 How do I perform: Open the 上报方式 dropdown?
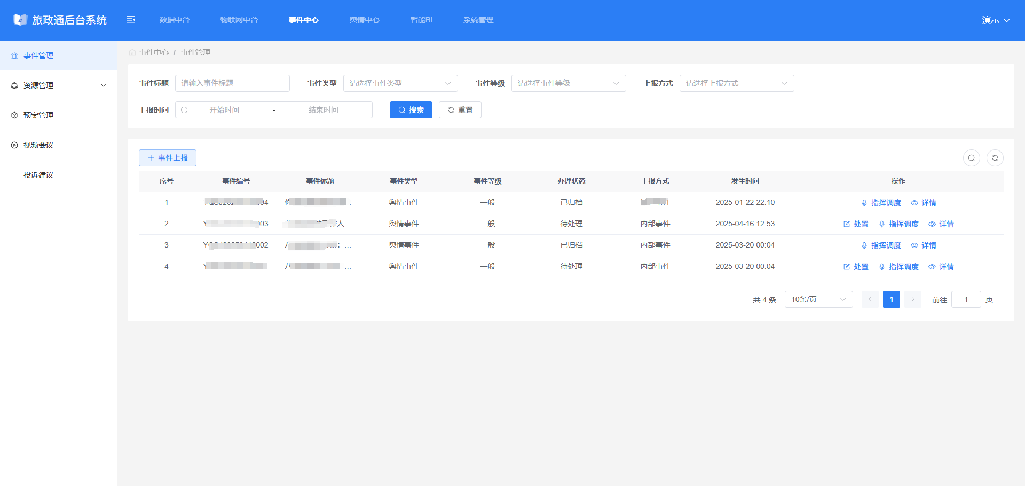click(737, 83)
